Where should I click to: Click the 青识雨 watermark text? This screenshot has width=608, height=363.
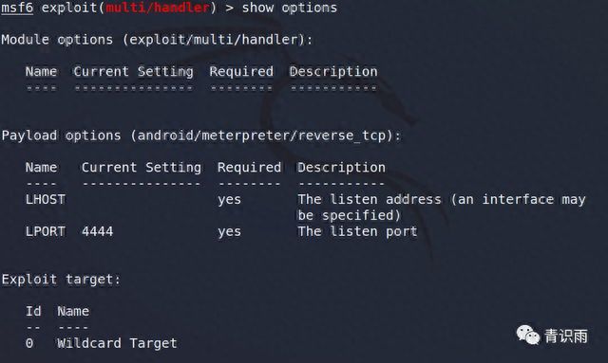(566, 336)
